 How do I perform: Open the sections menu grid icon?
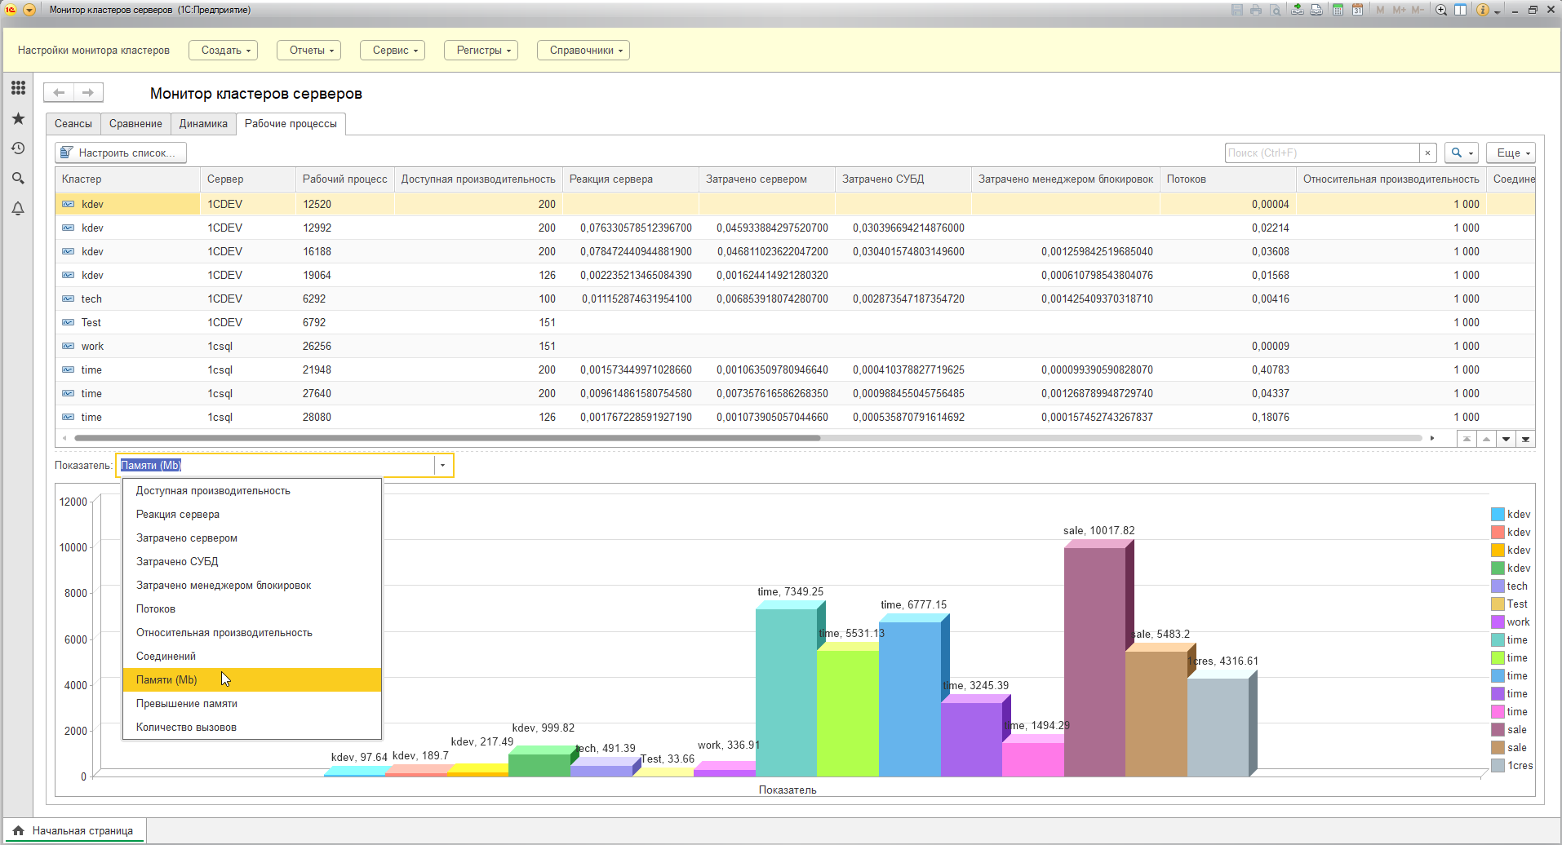pos(18,88)
